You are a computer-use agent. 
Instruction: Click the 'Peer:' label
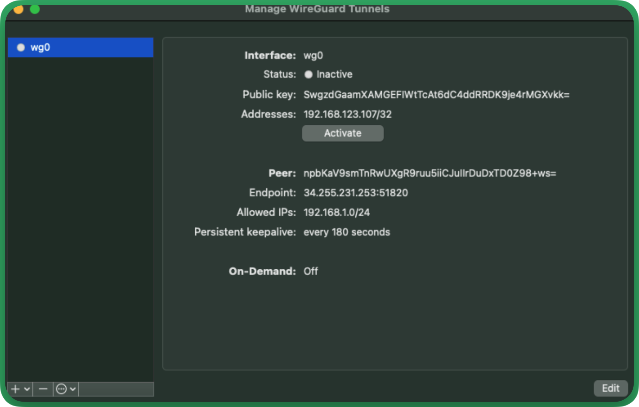coord(282,173)
